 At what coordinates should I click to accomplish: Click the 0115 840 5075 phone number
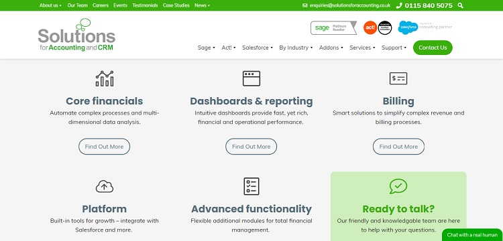click(x=429, y=5)
